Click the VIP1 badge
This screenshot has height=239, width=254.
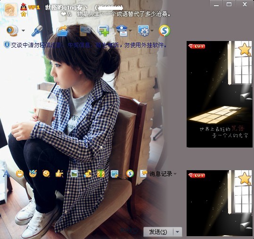[34, 7]
